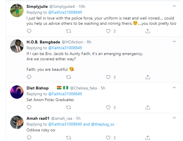Click Amah raa01's avatar thumbnail
This screenshot has height=141, width=183.
[x=17, y=122]
